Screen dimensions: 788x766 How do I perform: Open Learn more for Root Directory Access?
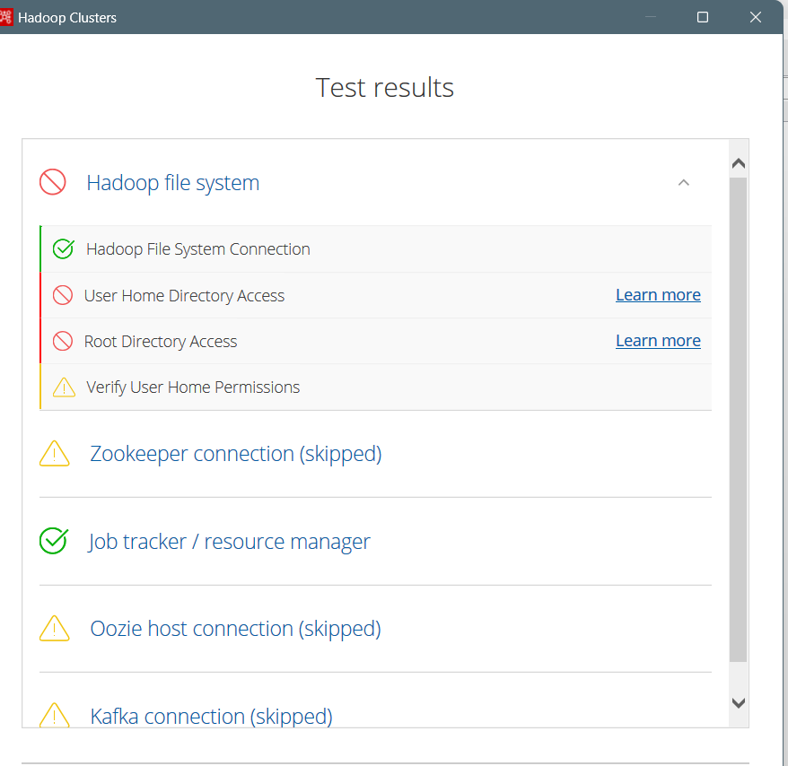point(658,341)
